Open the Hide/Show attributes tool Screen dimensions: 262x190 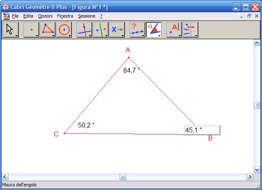point(191,30)
